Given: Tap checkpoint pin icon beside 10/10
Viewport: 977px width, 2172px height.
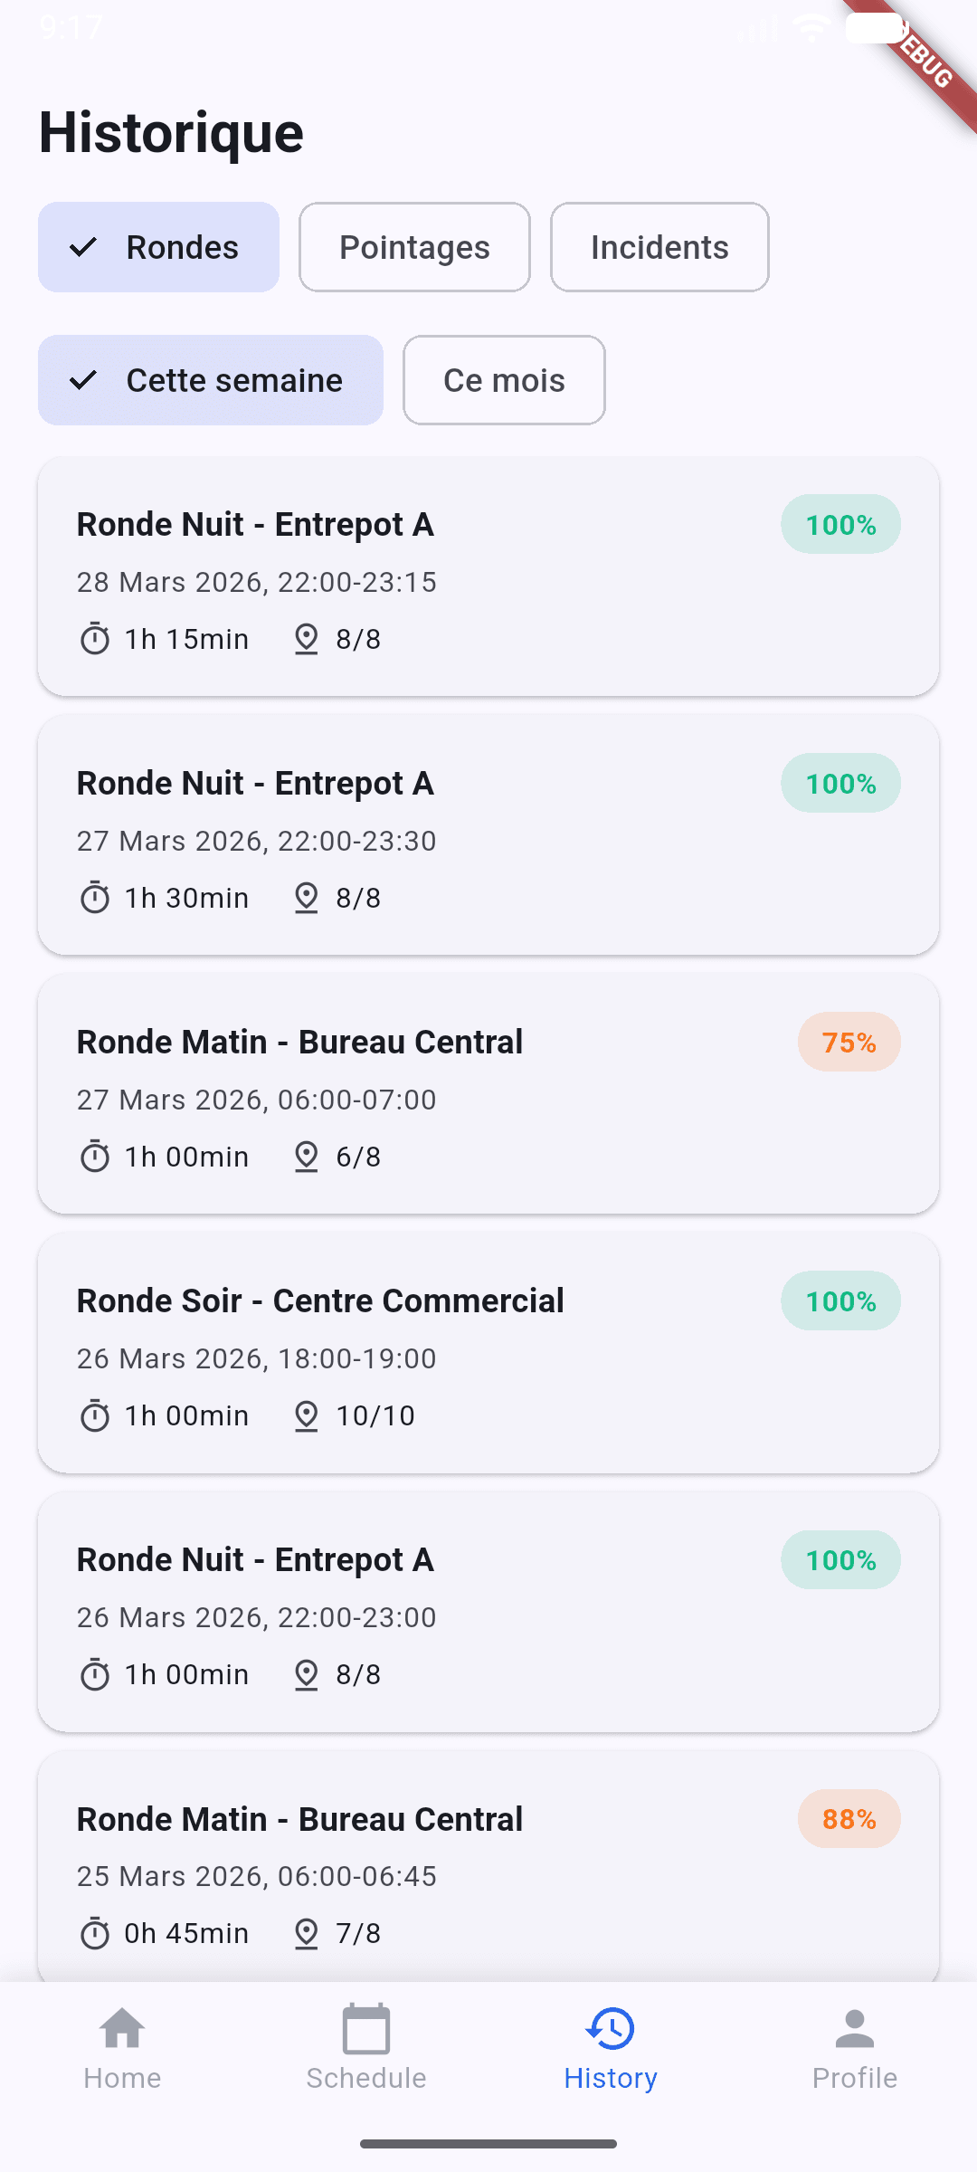Looking at the screenshot, I should (307, 1415).
